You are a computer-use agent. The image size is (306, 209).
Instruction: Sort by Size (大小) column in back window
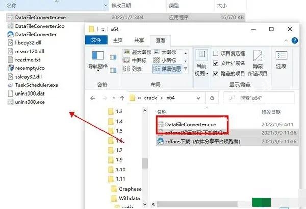click(222, 6)
